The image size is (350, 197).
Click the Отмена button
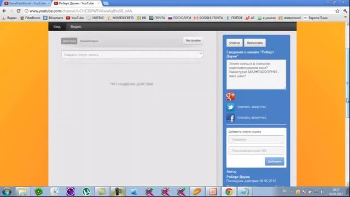coord(235,43)
